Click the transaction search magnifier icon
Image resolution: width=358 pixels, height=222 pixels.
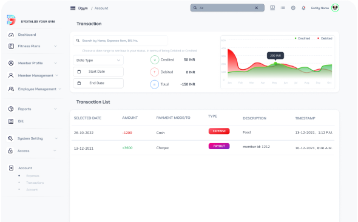click(x=78, y=41)
